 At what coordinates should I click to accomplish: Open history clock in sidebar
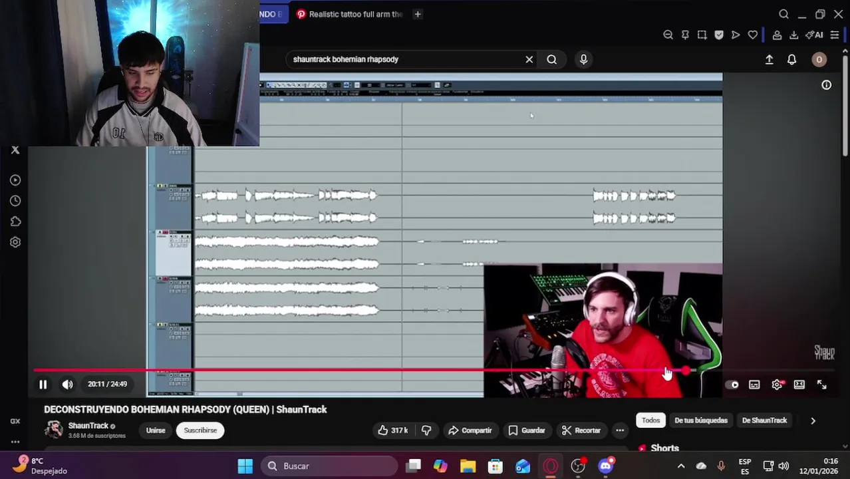click(x=15, y=201)
